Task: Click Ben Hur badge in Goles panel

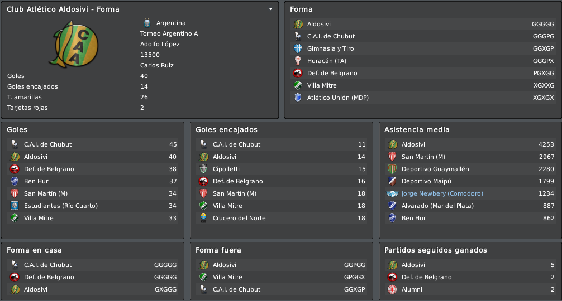Action: (15, 181)
